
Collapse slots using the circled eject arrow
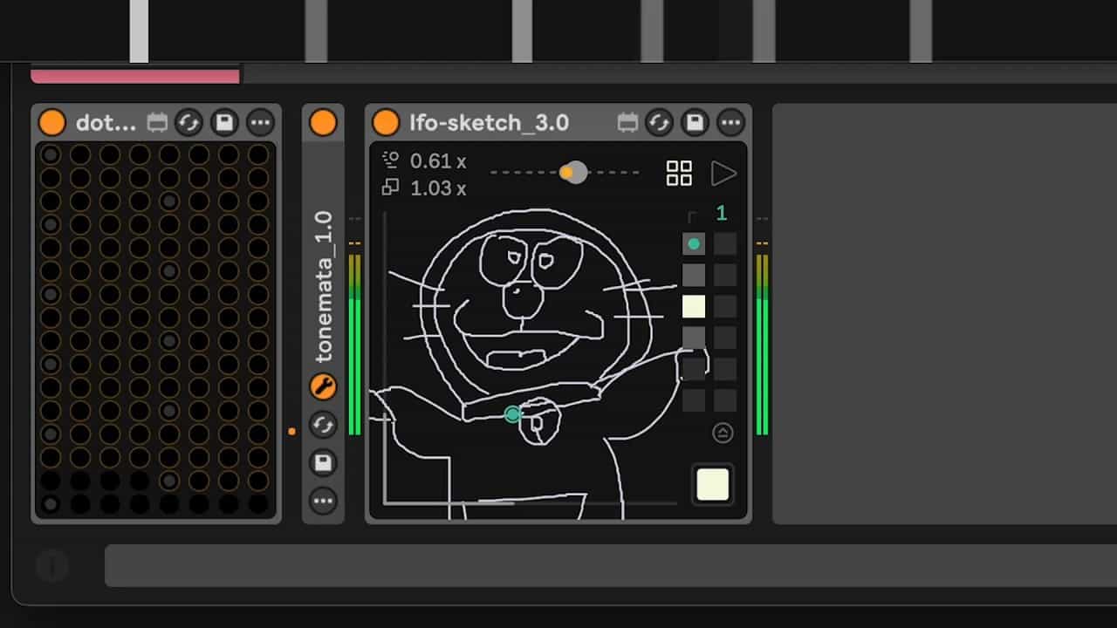click(723, 433)
